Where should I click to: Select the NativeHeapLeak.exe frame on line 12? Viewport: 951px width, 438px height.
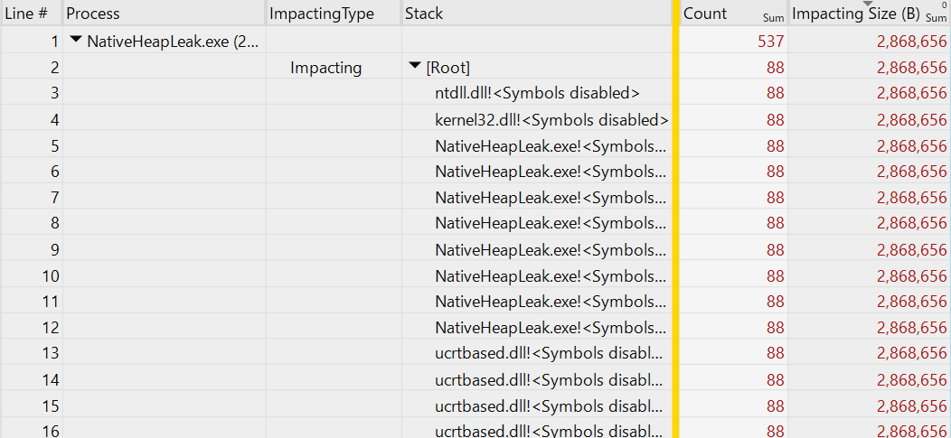coord(550,327)
